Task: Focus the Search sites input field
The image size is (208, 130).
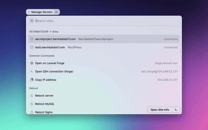Action: [97, 21]
